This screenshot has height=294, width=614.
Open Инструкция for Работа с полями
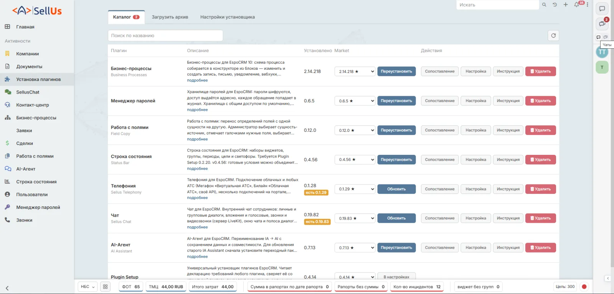508,130
